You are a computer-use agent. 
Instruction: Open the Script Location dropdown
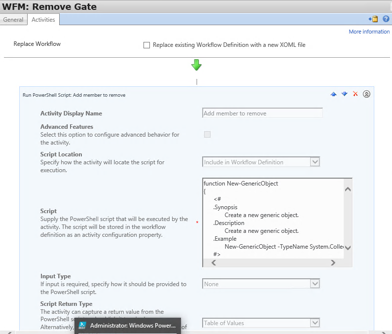[x=261, y=162]
